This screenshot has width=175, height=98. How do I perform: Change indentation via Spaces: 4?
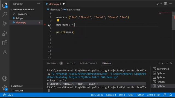pyautogui.click(x=111, y=95)
